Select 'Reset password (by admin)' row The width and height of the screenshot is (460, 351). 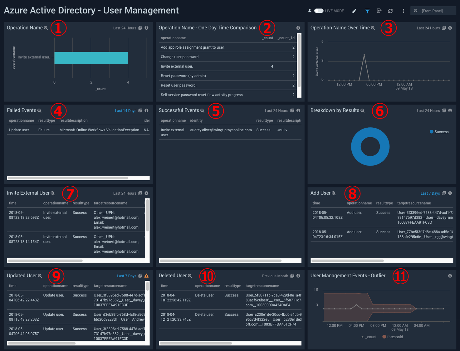[x=228, y=76]
